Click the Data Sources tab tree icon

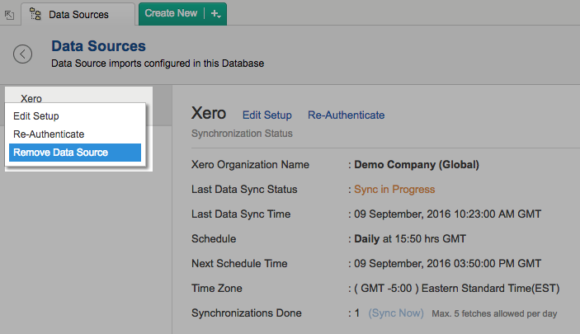tap(35, 14)
